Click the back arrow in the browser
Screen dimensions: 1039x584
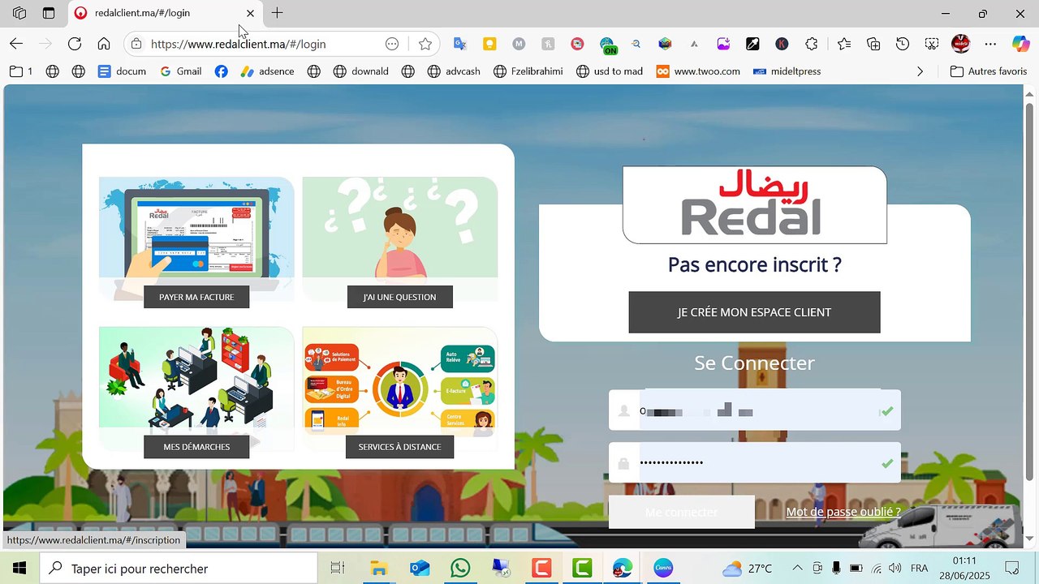pos(16,44)
